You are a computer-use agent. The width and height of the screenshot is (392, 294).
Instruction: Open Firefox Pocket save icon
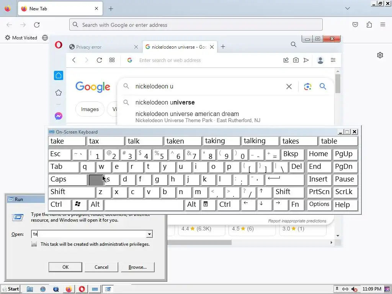[355, 24]
